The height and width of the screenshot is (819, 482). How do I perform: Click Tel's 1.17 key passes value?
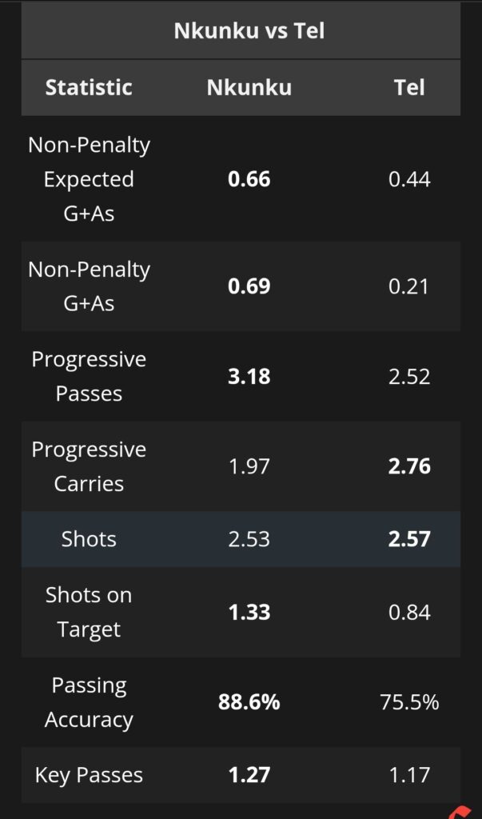[409, 774]
